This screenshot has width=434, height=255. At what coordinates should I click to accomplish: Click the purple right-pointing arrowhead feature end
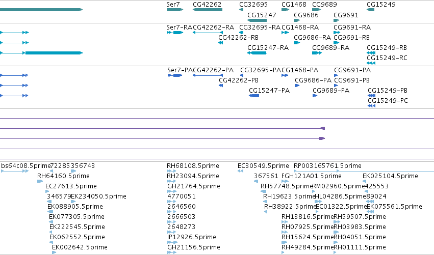coord(322,138)
